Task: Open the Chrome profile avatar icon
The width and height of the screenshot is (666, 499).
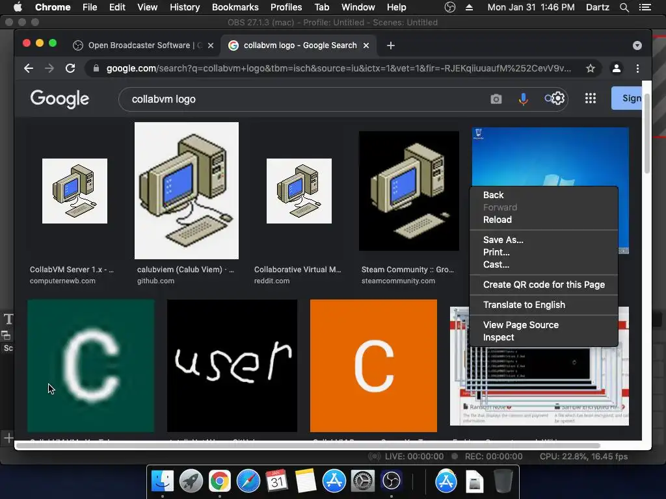Action: click(x=617, y=68)
